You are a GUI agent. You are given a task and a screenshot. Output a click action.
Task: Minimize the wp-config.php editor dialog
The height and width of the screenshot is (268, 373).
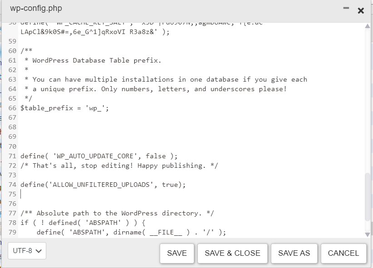(346, 9)
